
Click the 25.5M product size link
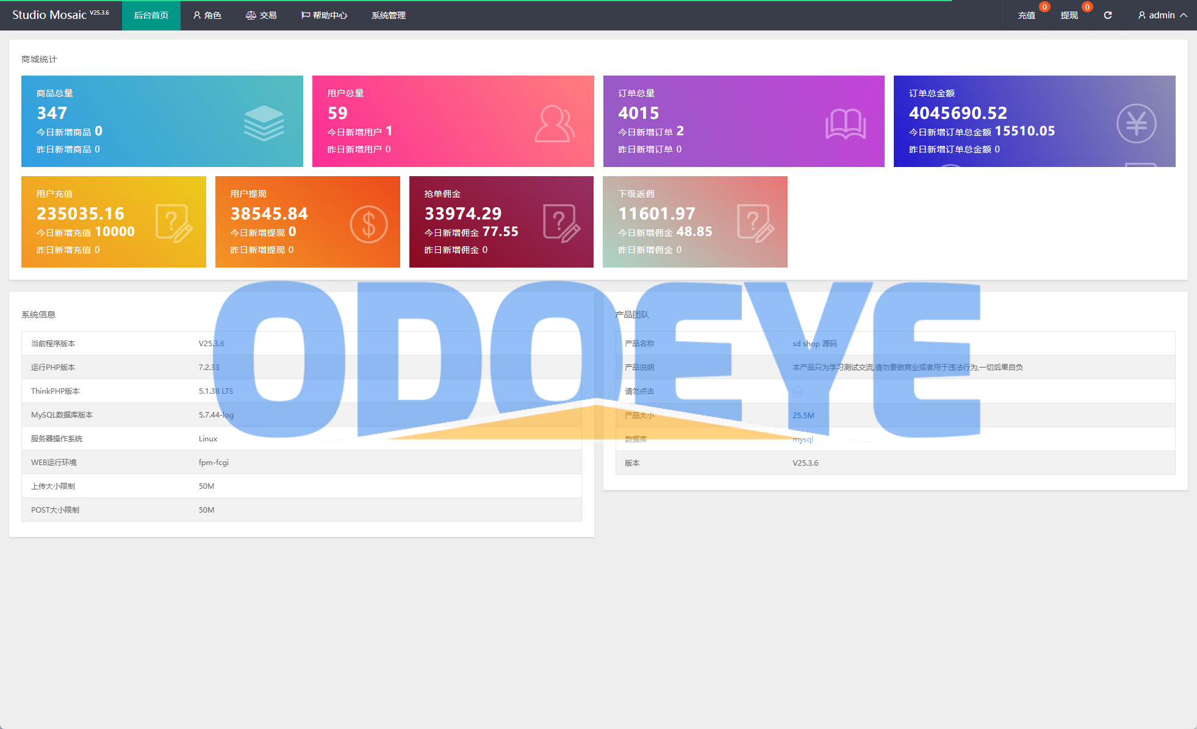point(803,415)
